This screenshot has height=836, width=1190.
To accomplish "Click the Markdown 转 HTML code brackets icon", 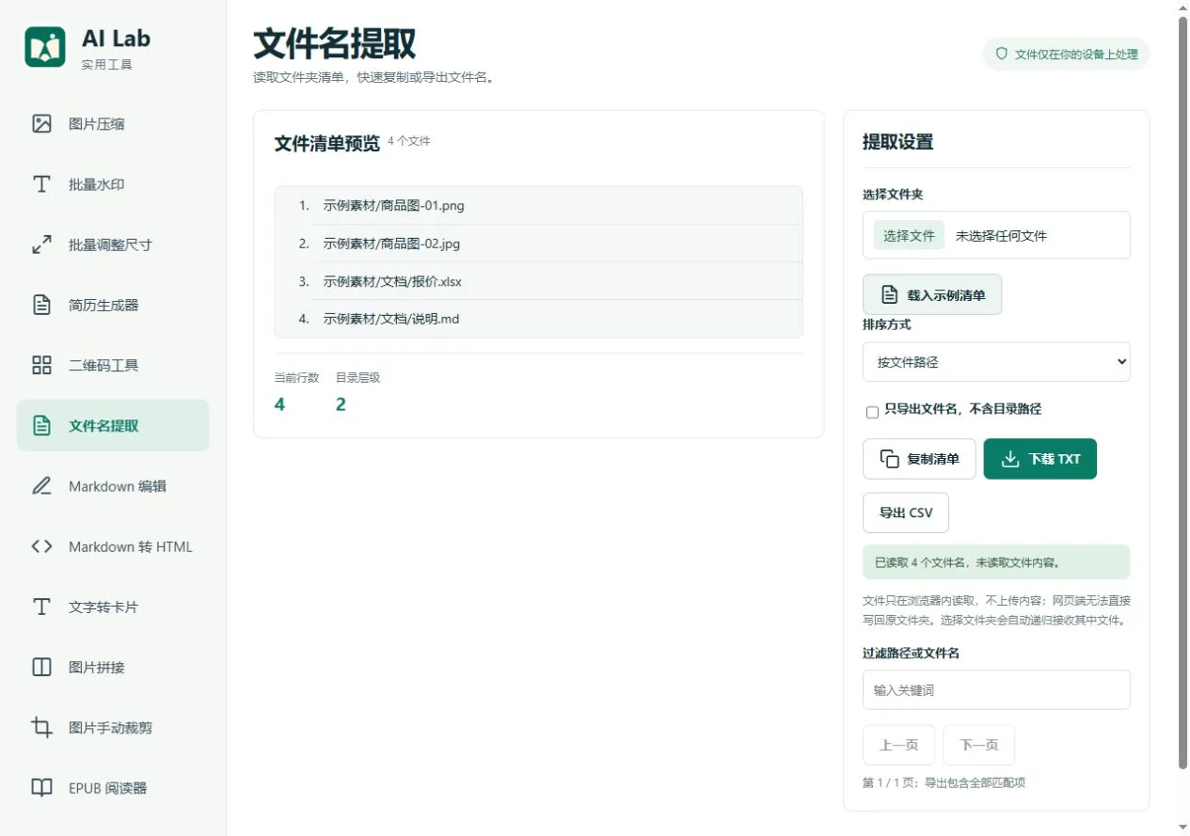I will 41,546.
